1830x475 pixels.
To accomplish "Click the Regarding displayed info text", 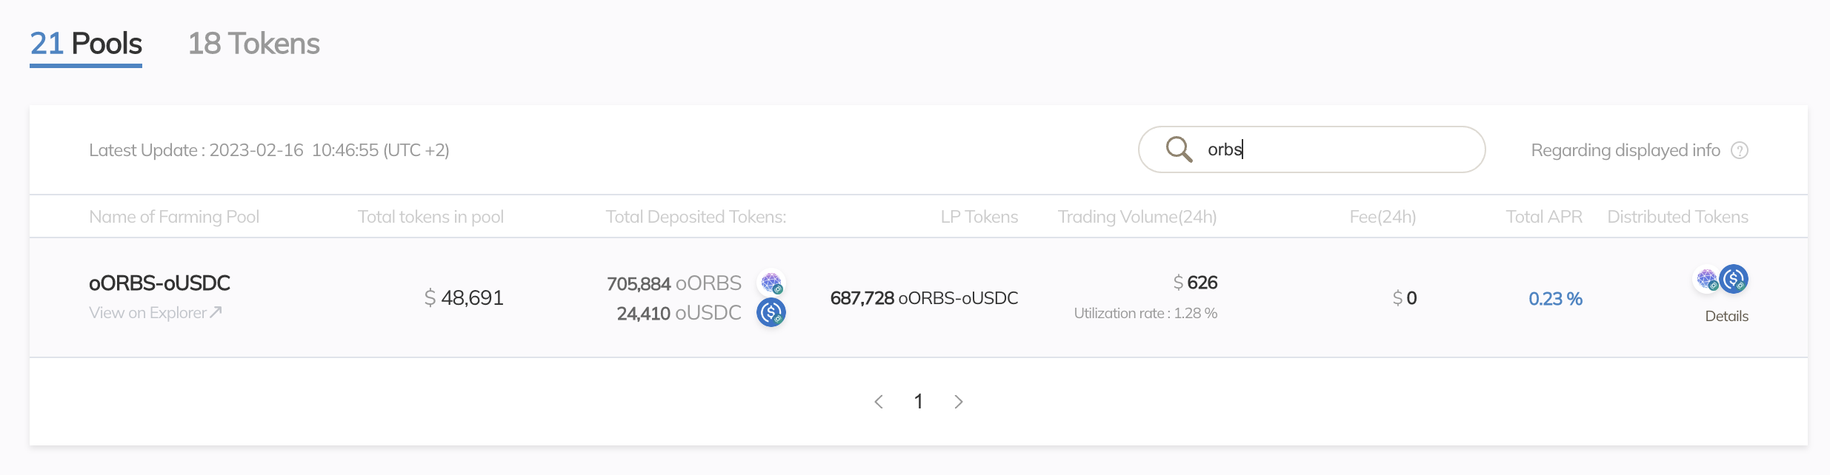I will [x=1626, y=150].
